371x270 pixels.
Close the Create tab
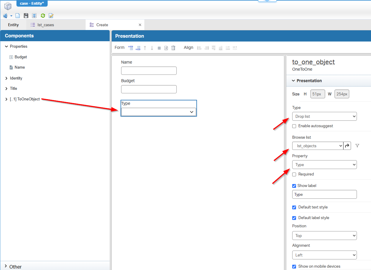click(x=140, y=25)
